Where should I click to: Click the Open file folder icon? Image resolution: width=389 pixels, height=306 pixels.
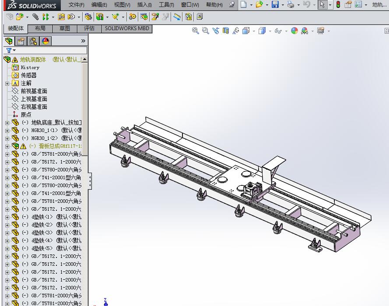tap(259, 4)
